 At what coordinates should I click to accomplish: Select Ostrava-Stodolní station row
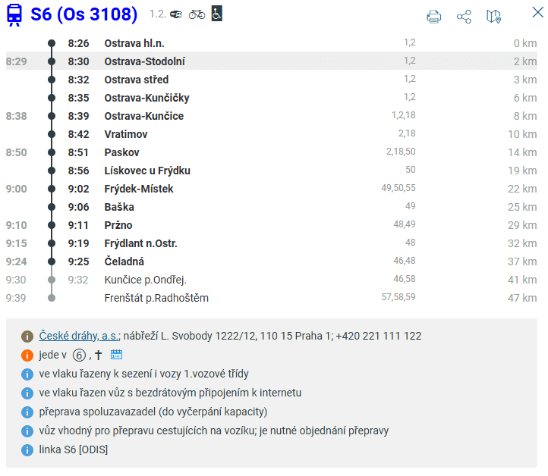click(x=144, y=61)
